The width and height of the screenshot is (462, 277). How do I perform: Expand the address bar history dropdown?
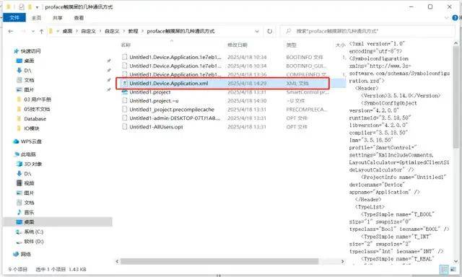257,31
